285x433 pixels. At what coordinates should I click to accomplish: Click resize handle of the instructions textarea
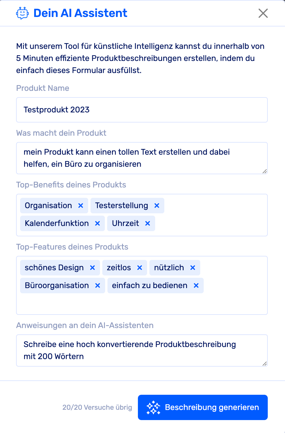click(265, 364)
